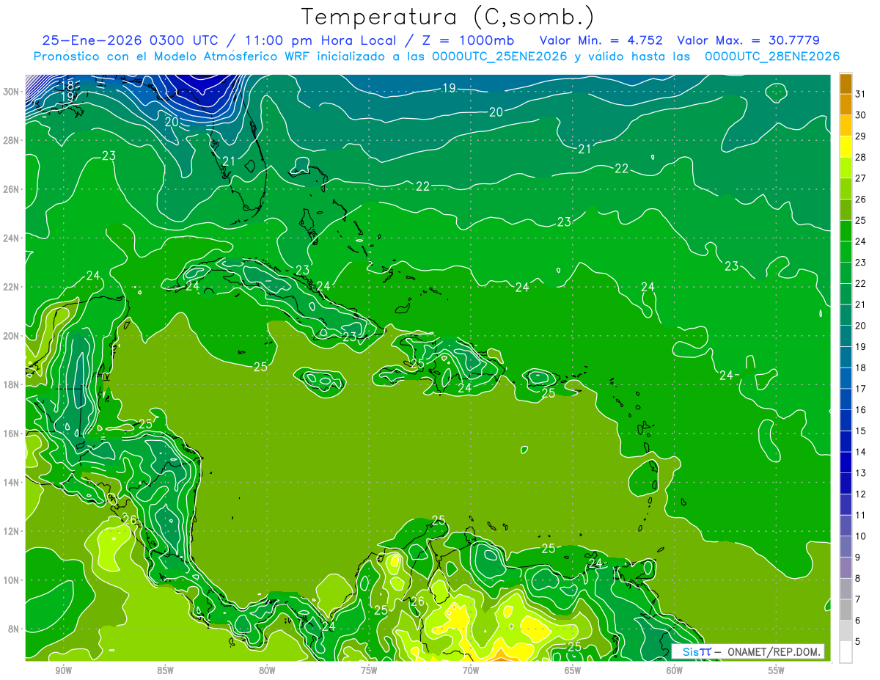The height and width of the screenshot is (680, 880).
Task: Click the legend scale value 15
Action: [861, 431]
